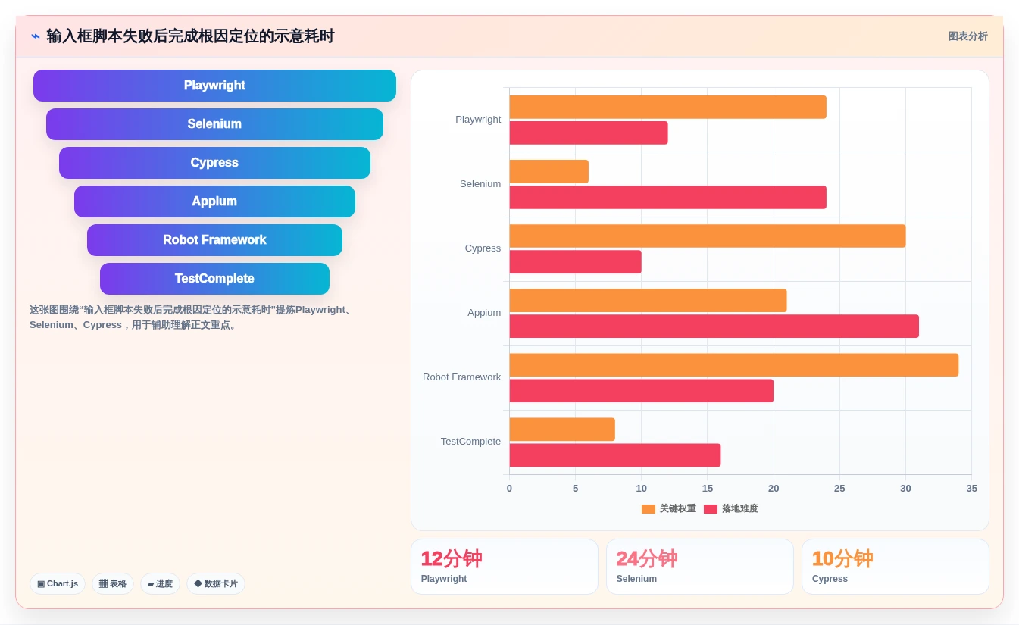Click the 图表分析 label in header
Image resolution: width=1019 pixels, height=625 pixels.
(x=967, y=36)
